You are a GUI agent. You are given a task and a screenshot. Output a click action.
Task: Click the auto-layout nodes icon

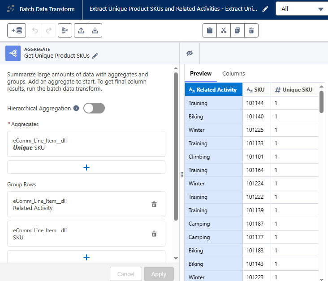pos(65,30)
